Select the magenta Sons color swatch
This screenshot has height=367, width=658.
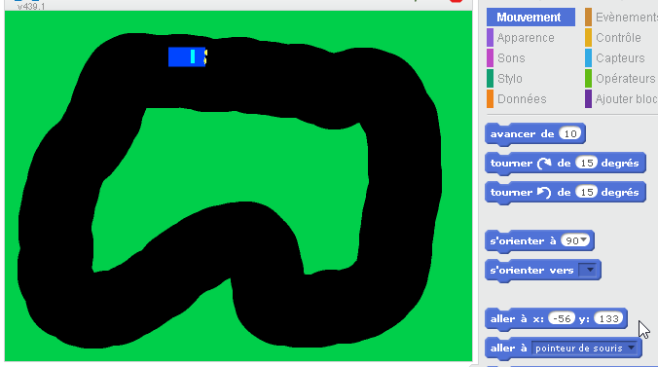click(490, 58)
